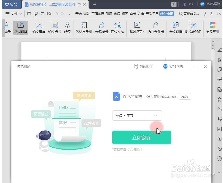Click the 论文版式 paper layout icon
223x183 pixels.
[x=54, y=27]
